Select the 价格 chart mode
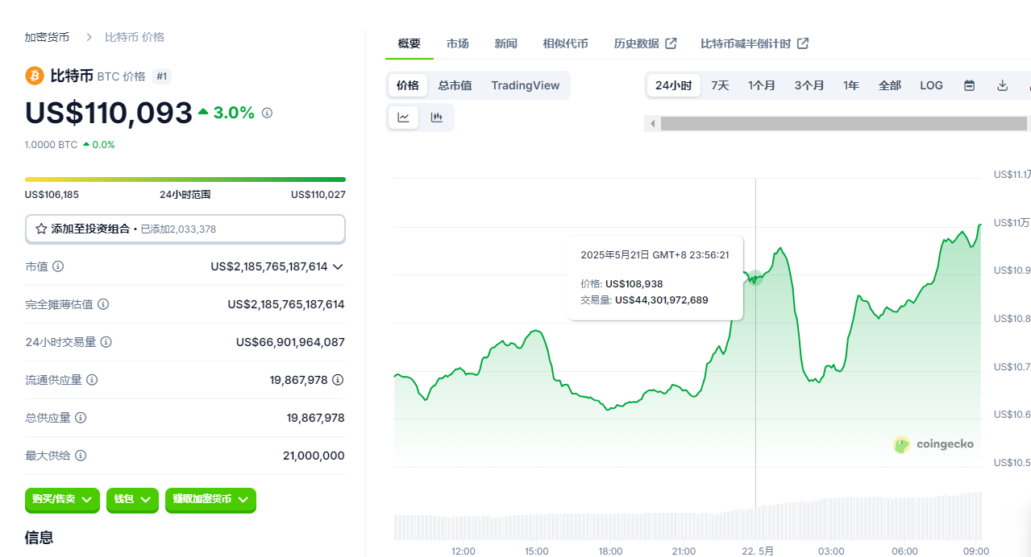 coord(408,85)
